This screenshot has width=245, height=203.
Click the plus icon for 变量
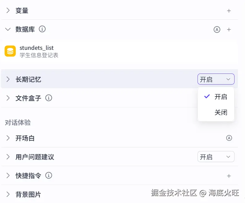pos(229,11)
